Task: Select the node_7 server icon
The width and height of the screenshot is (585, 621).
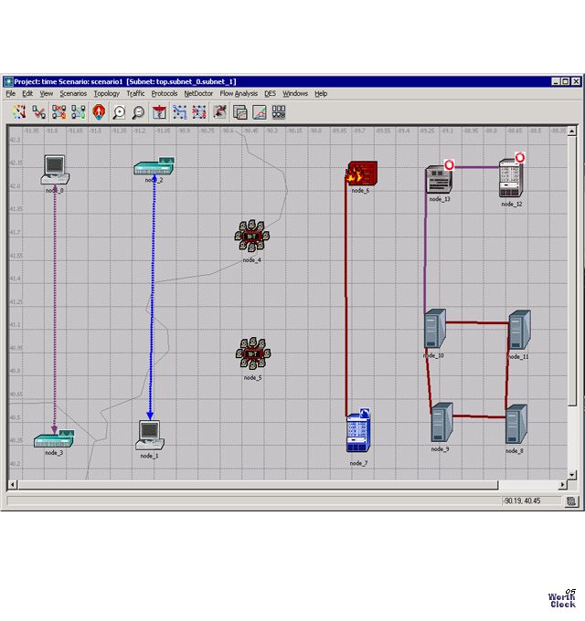Action: [x=358, y=433]
